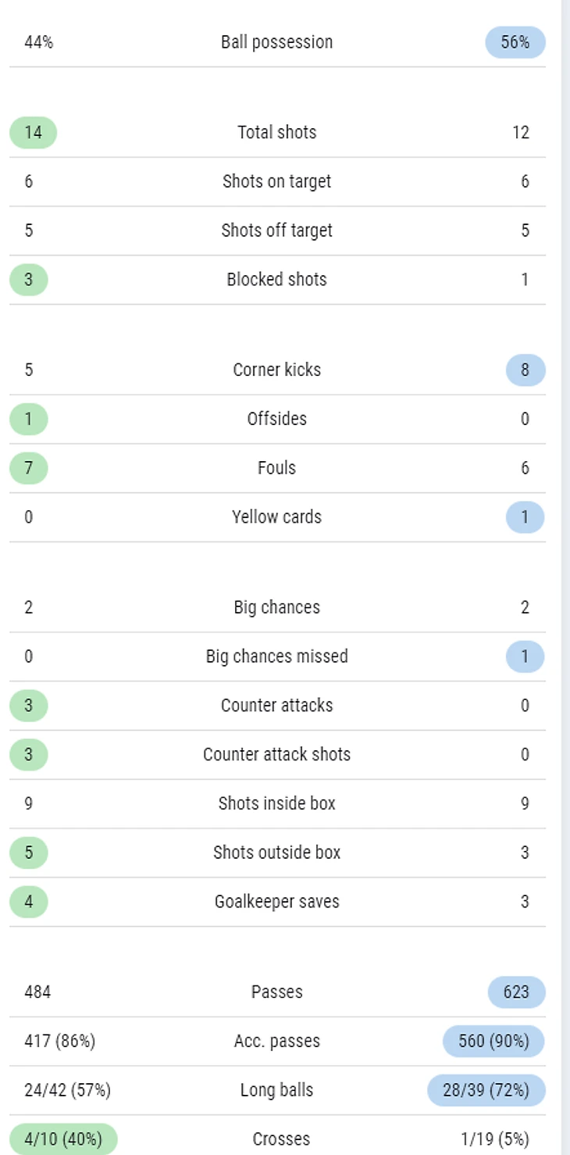Click the Fouls green 7 badge

click(x=29, y=468)
